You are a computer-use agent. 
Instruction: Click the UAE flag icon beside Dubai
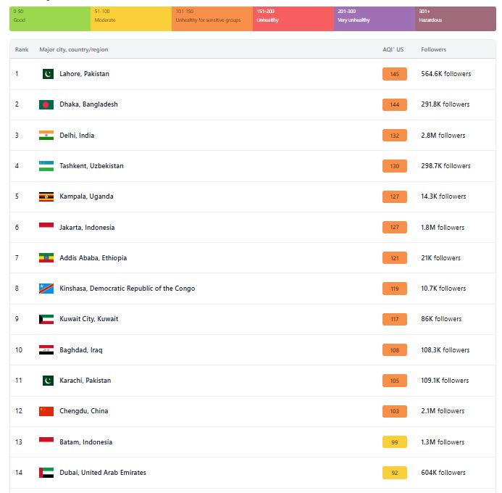(x=46, y=473)
